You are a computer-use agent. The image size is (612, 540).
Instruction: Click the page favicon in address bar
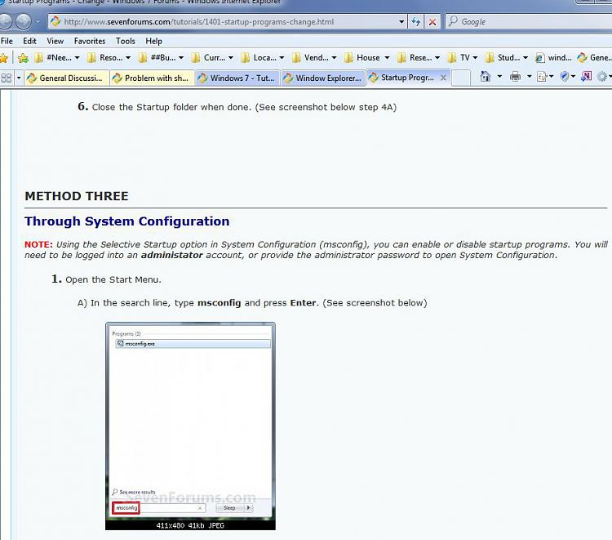click(55, 21)
